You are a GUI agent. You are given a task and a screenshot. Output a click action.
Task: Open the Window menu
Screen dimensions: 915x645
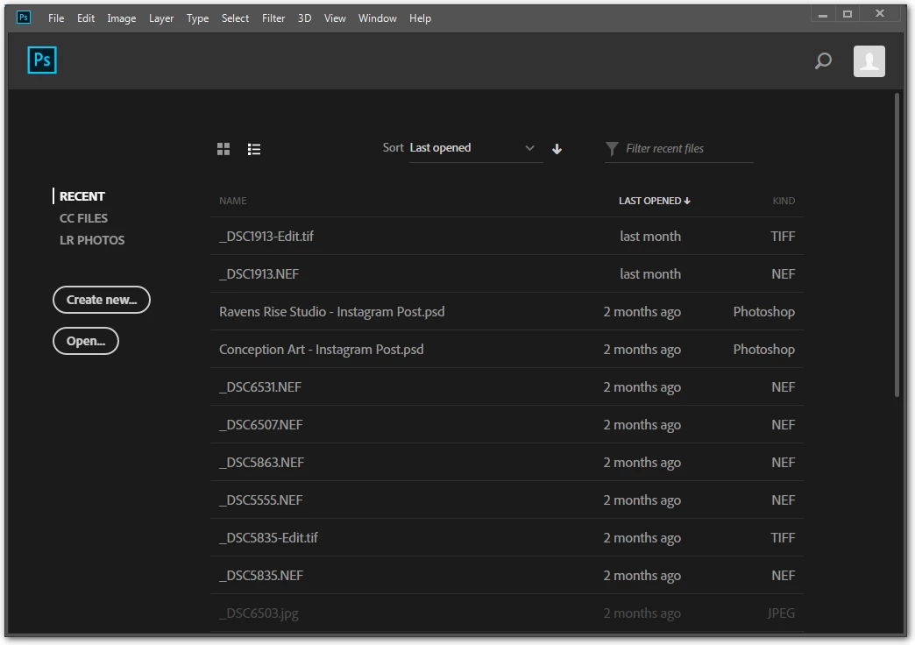(377, 18)
